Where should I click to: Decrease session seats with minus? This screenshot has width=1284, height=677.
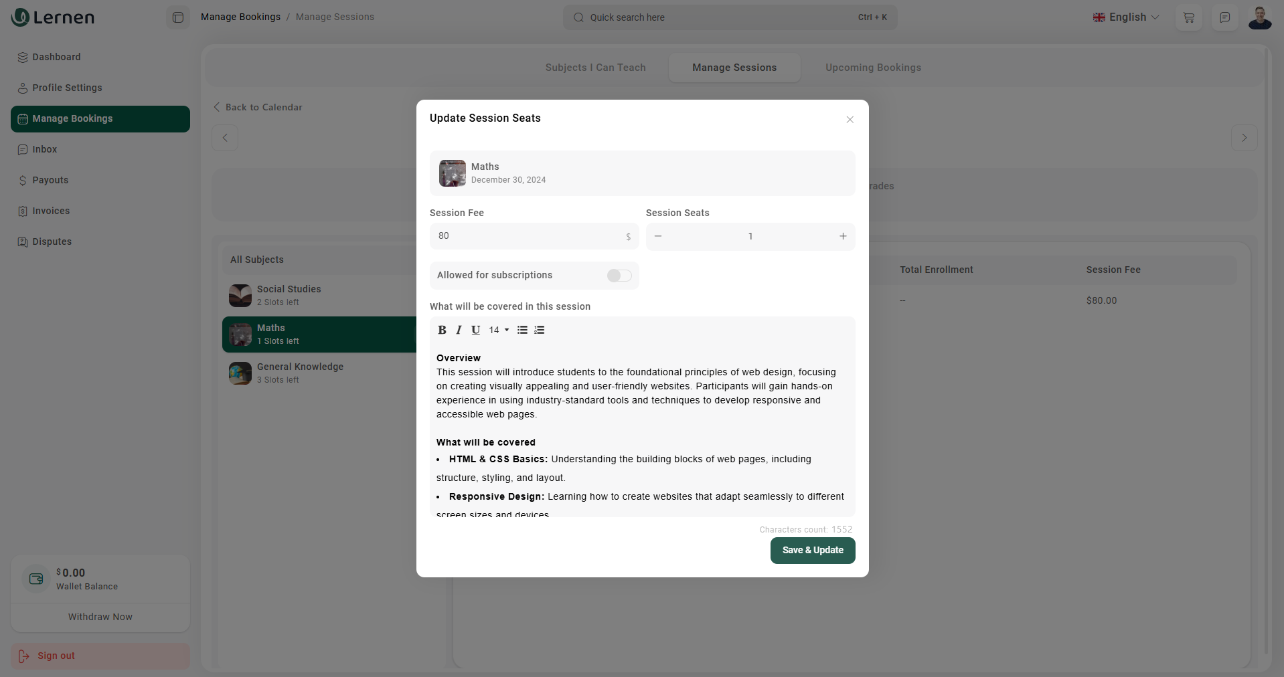point(658,236)
